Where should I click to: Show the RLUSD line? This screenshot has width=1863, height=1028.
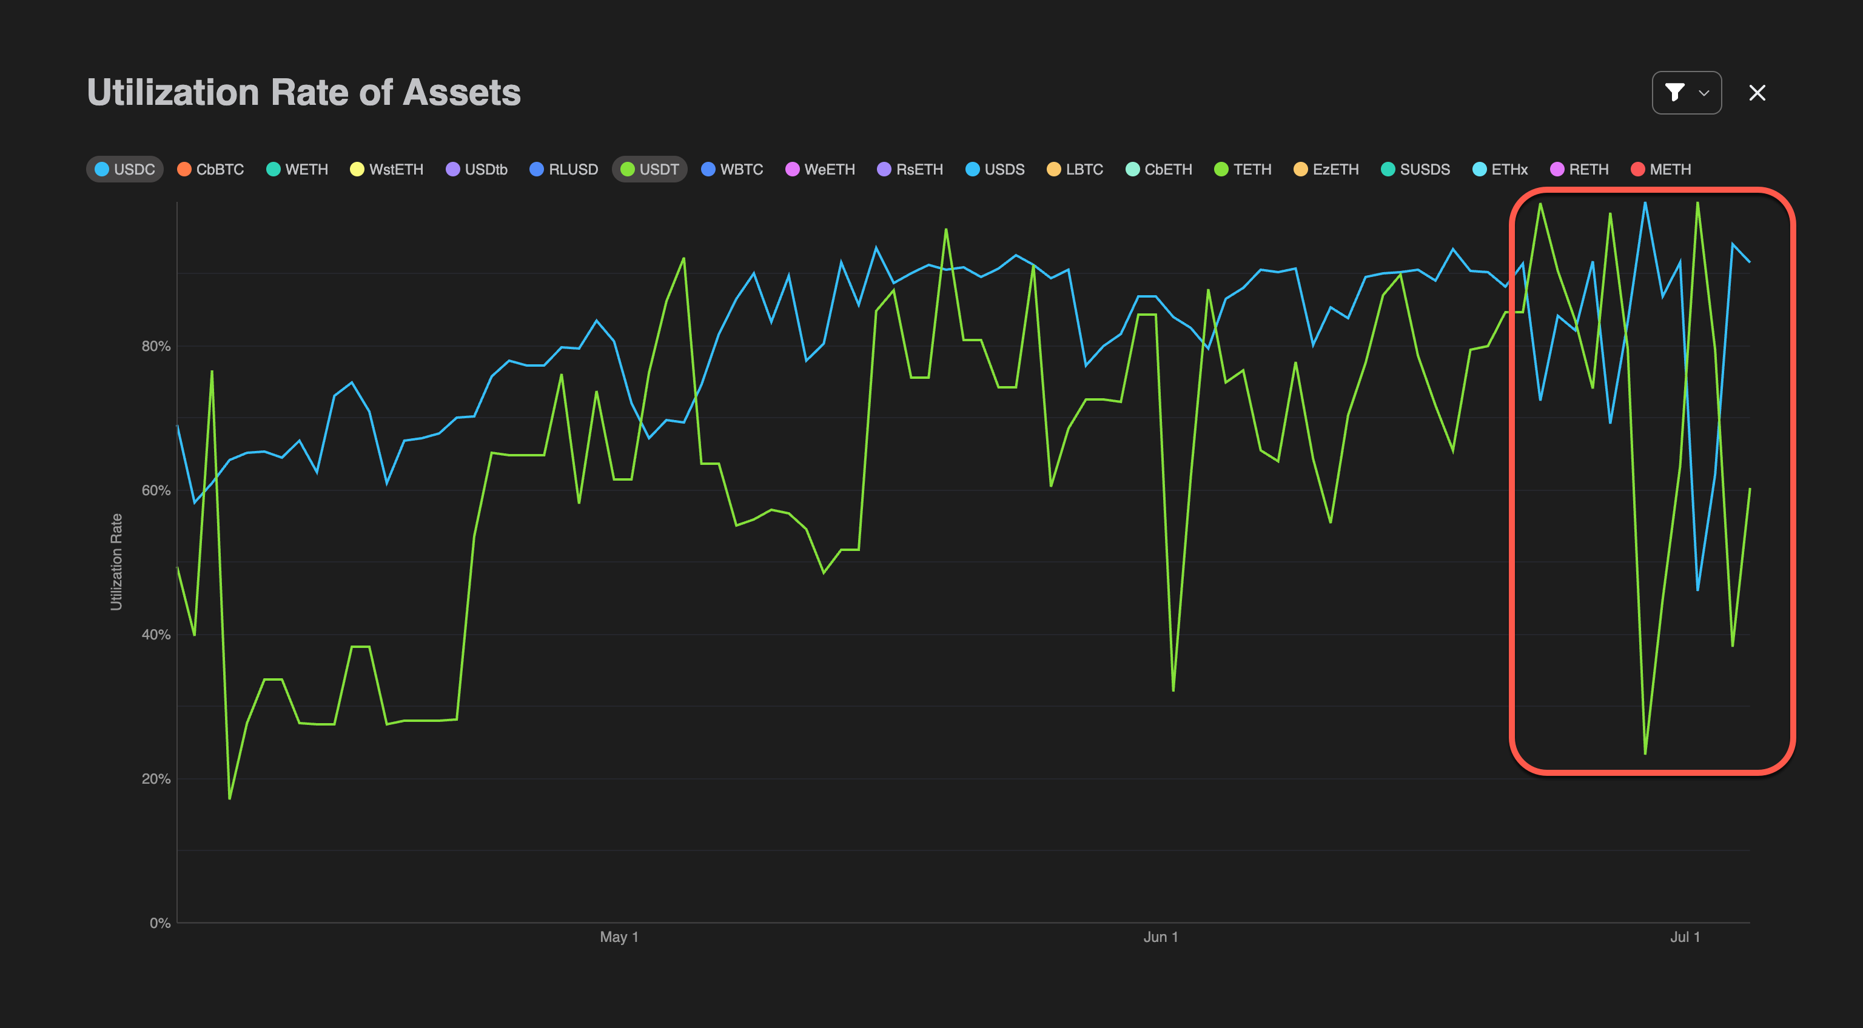point(564,169)
